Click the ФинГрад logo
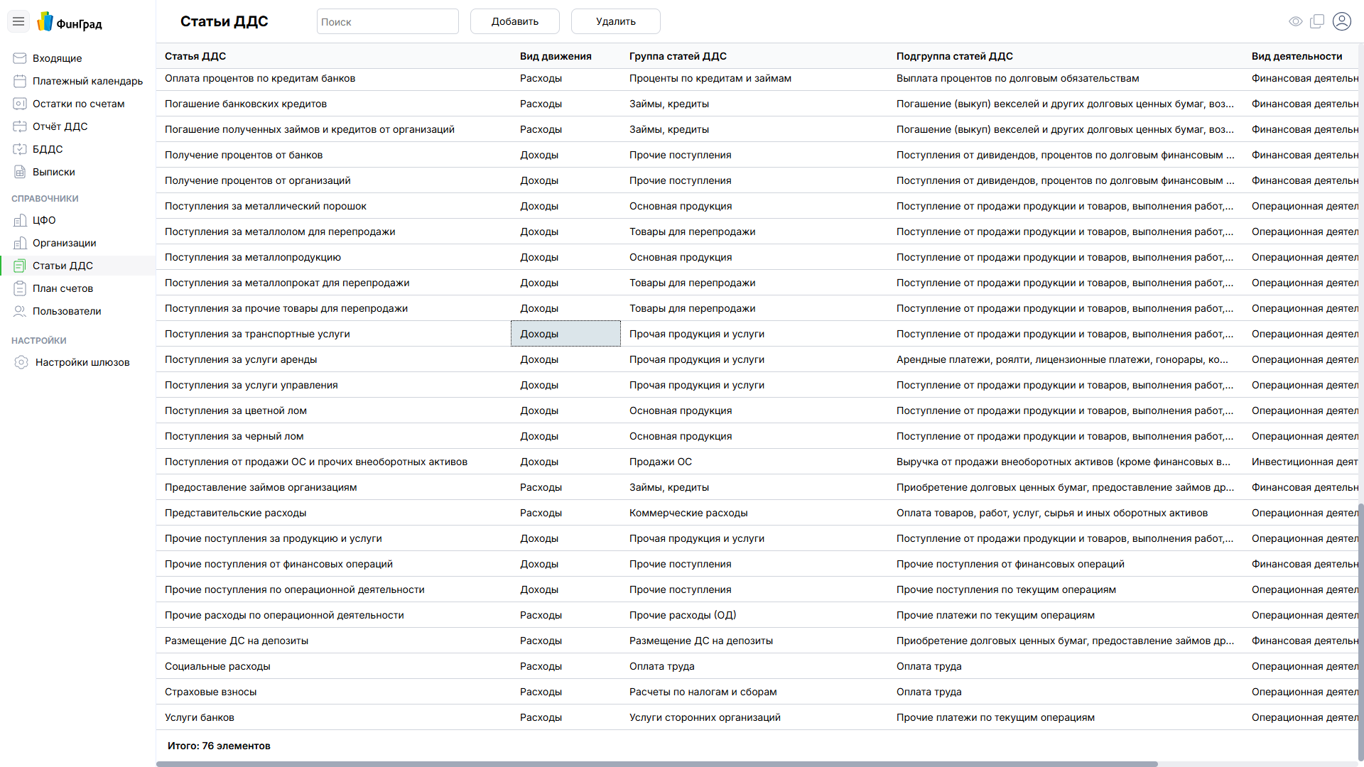The image size is (1364, 767). point(70,23)
